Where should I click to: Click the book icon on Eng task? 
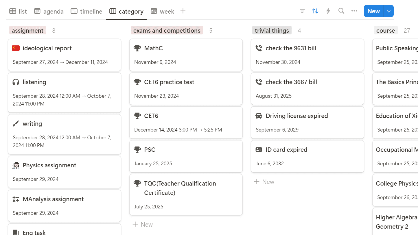click(x=16, y=232)
